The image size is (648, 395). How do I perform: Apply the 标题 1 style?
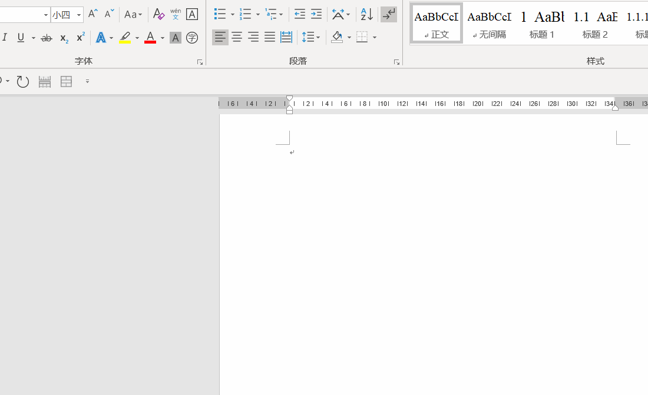[542, 23]
